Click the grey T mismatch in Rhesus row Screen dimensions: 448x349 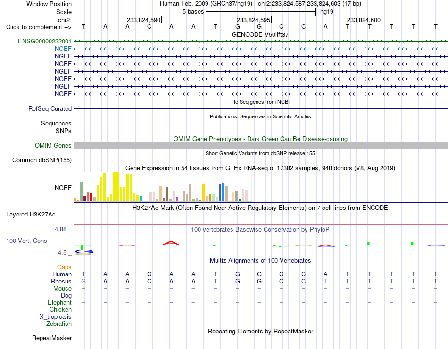click(x=325, y=281)
